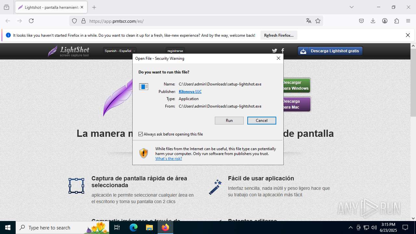Click the LightShot logo on website
This screenshot has height=234, width=416.
pos(69,51)
